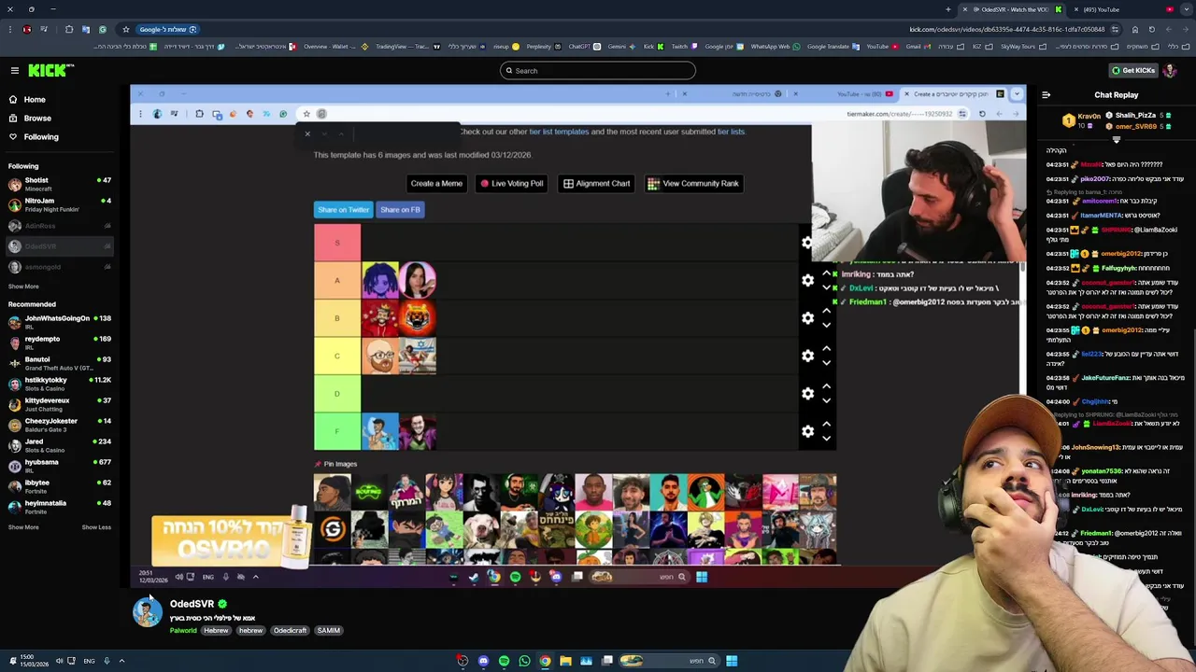Open File Explorer from the taskbar
Viewport: 1196px width, 672px height.
[565, 661]
